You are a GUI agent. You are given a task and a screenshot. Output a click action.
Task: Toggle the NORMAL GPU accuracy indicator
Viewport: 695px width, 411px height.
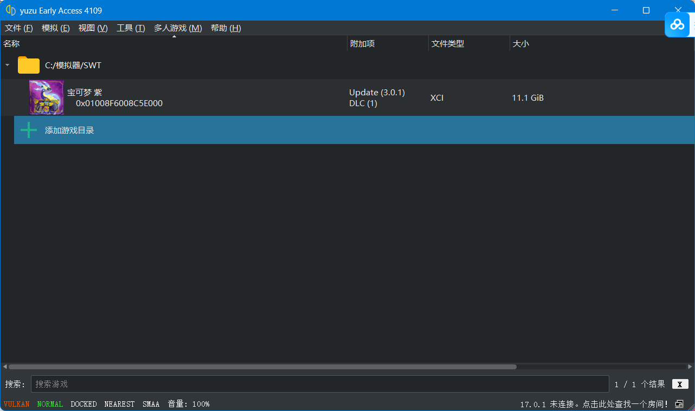50,404
